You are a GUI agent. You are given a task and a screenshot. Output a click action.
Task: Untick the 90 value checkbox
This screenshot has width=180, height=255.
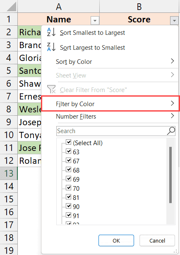tap(69, 206)
